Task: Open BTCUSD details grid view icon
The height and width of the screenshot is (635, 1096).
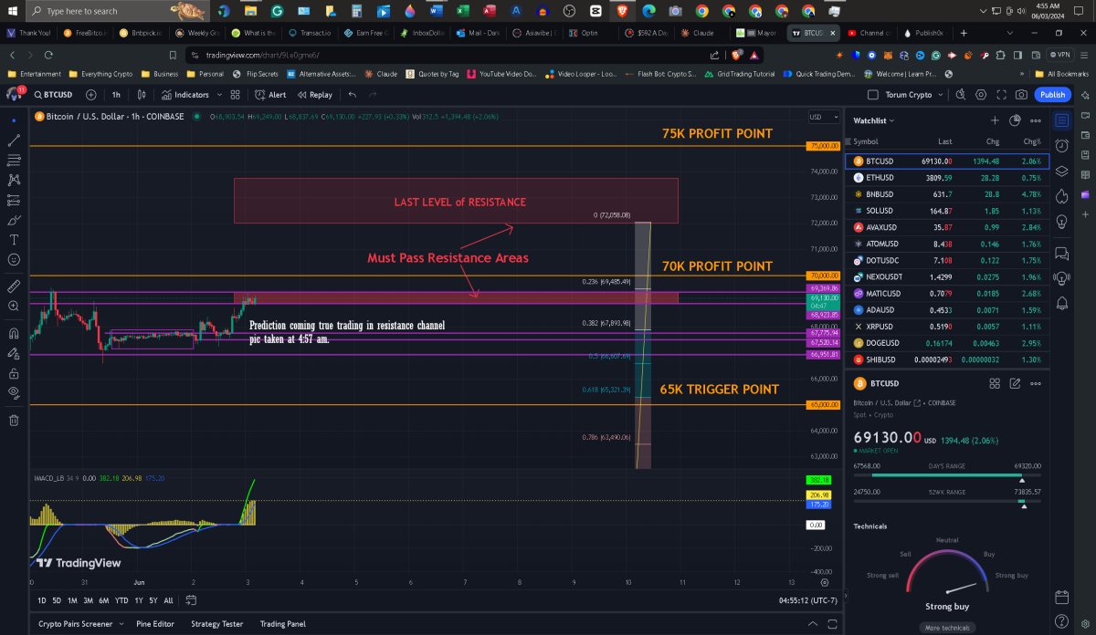Action: tap(995, 383)
